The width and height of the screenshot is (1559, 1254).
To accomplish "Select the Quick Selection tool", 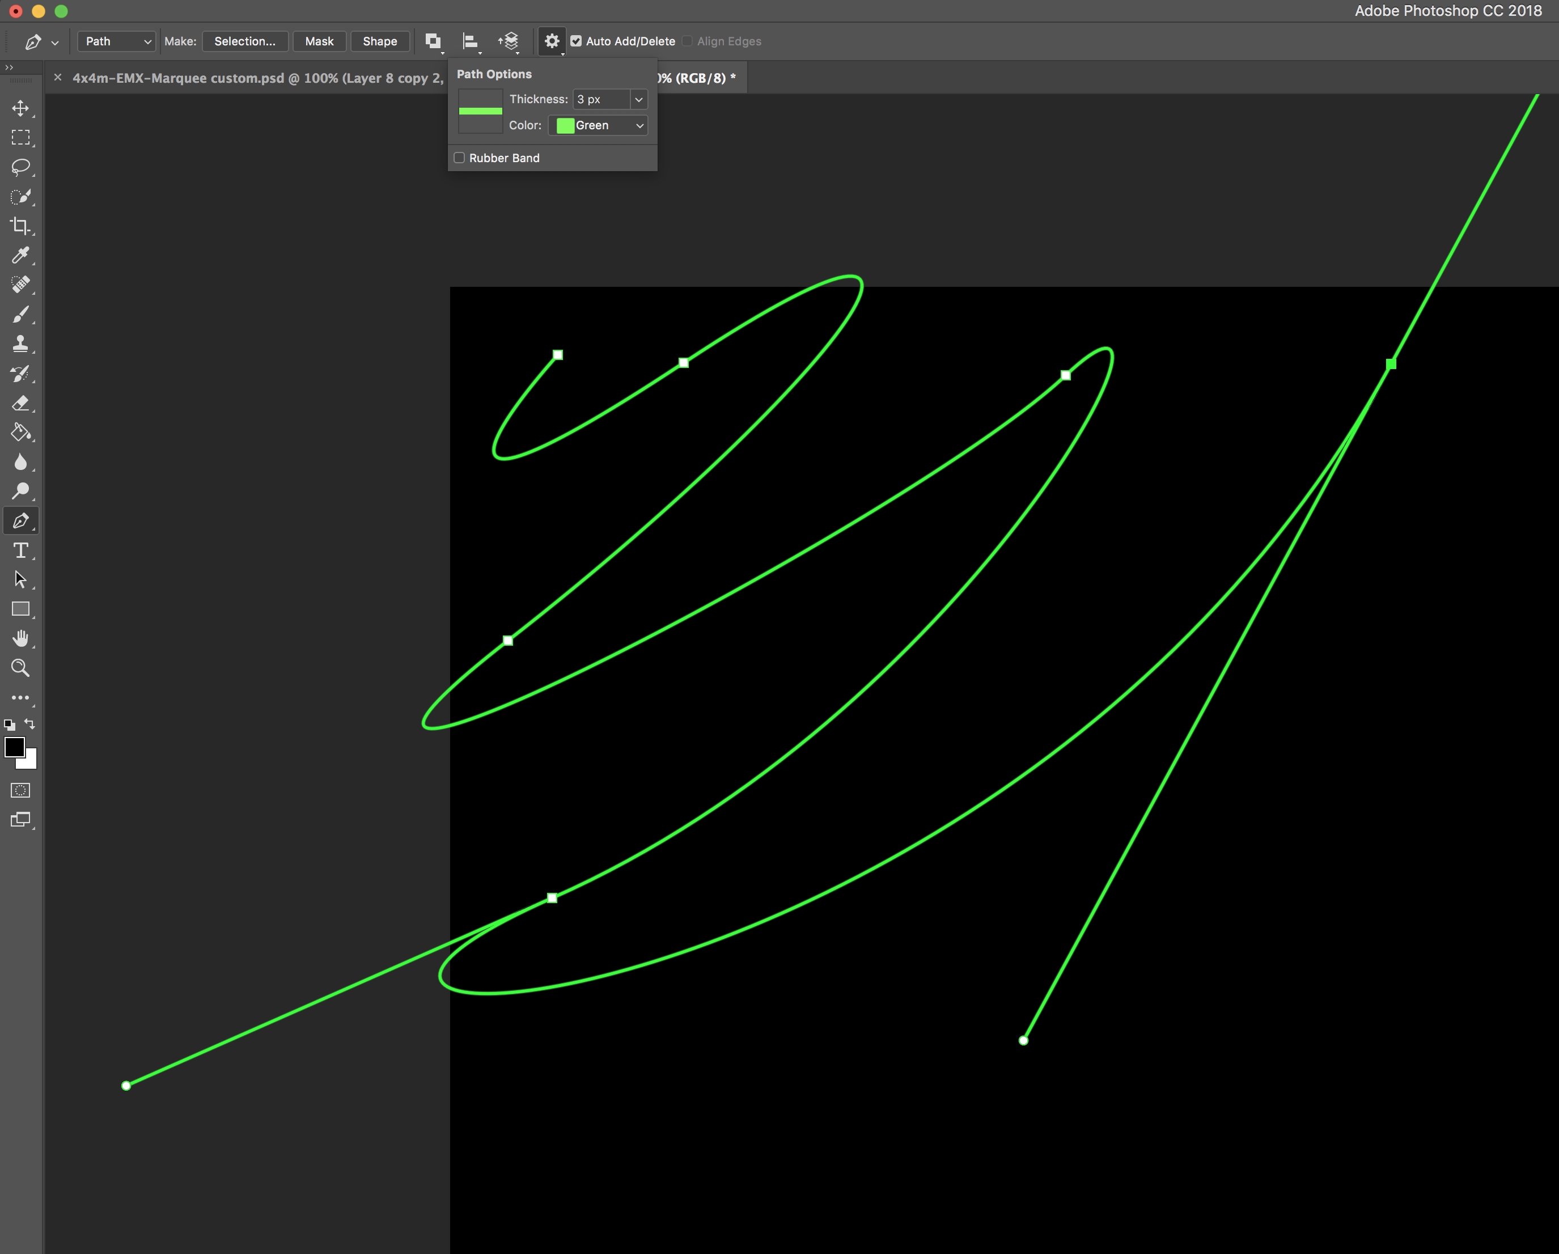I will coord(20,197).
